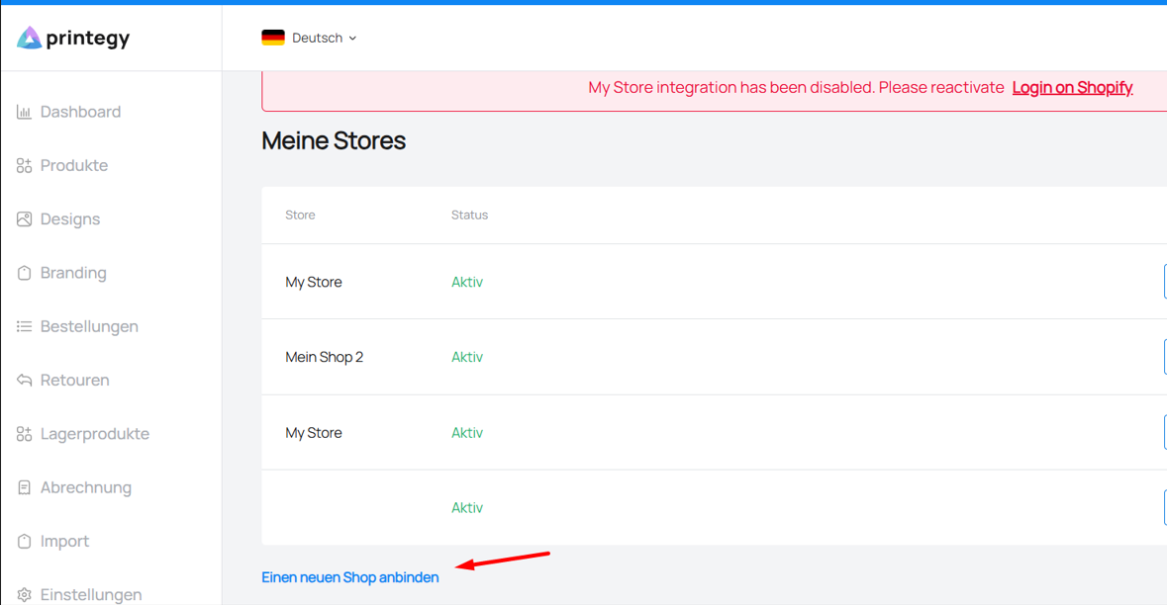Click the Produkte grid icon
Screen dimensions: 1167x605
tap(24, 166)
